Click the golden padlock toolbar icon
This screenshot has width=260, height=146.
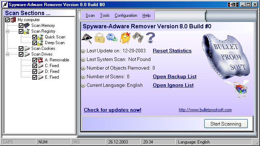point(100,38)
